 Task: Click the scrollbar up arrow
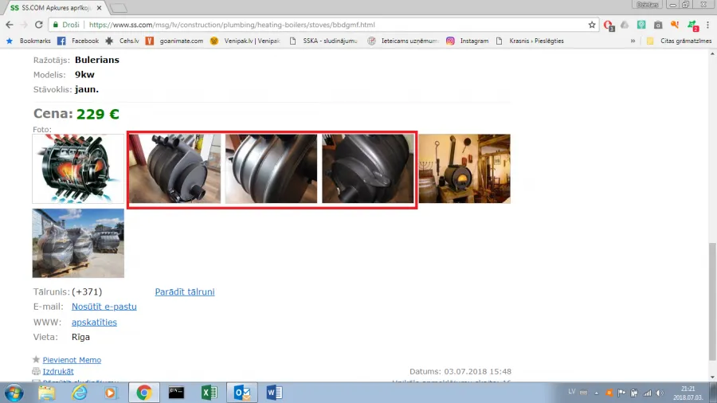click(x=712, y=53)
